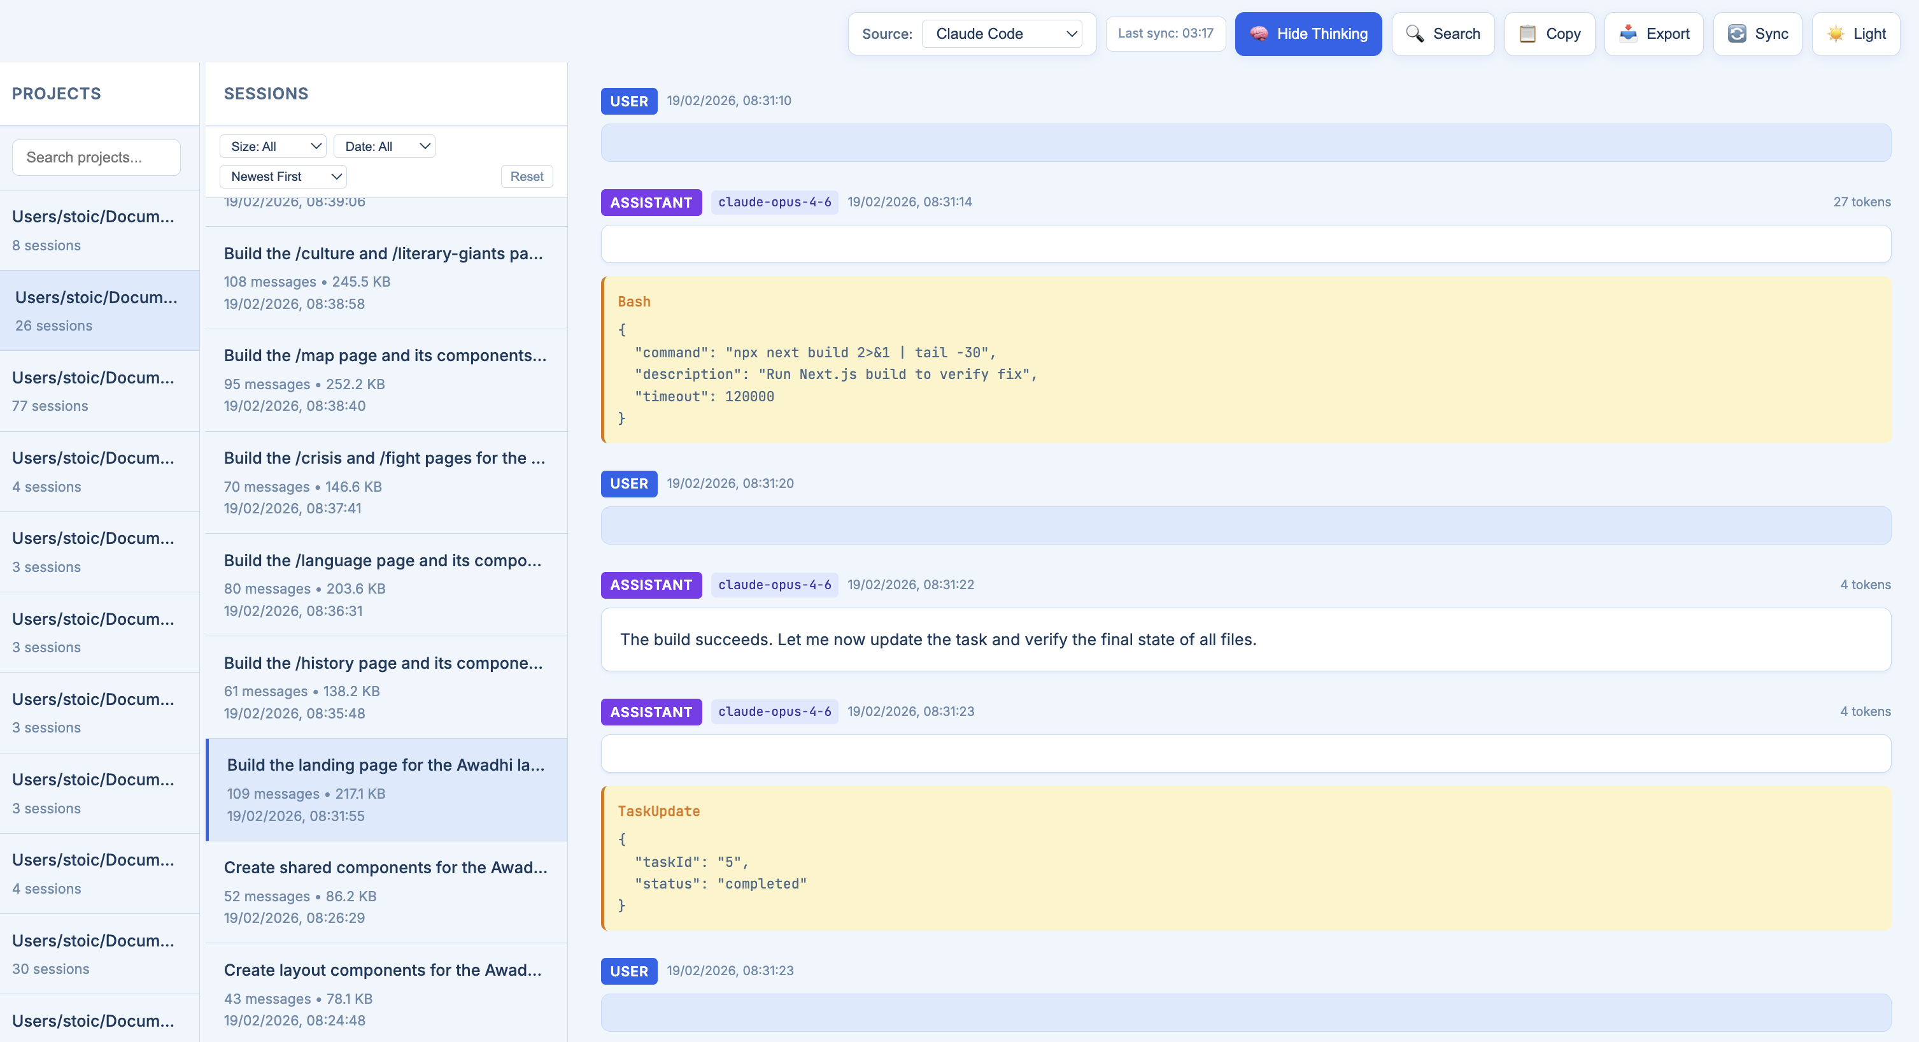Click the Search projects input field

[96, 157]
